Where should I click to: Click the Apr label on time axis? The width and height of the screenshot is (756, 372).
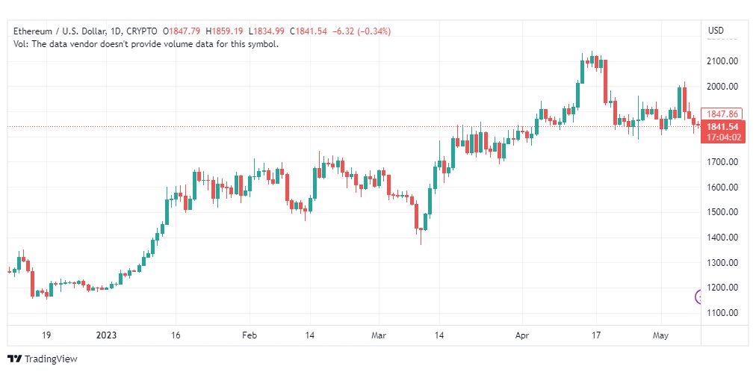coord(522,335)
